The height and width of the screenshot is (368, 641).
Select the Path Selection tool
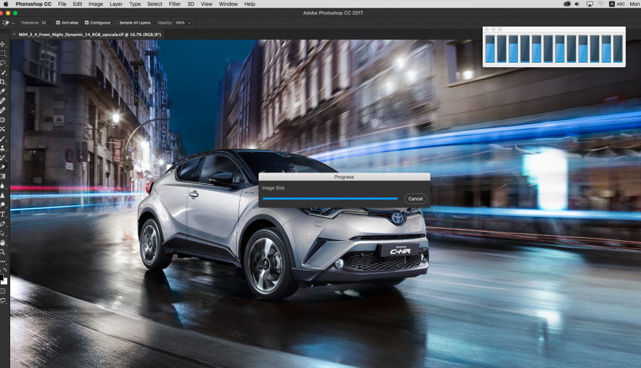point(3,233)
